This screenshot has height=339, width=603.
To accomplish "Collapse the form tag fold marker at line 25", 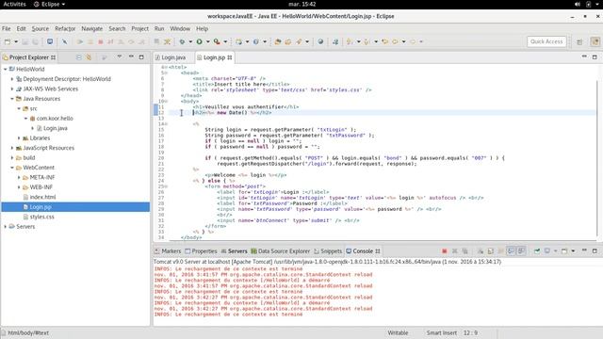I will coord(166,186).
